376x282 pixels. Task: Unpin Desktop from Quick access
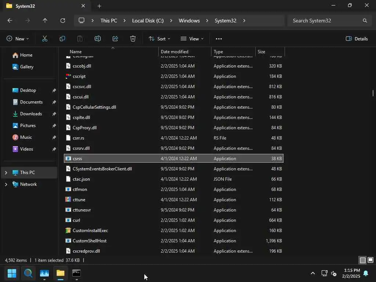click(54, 90)
